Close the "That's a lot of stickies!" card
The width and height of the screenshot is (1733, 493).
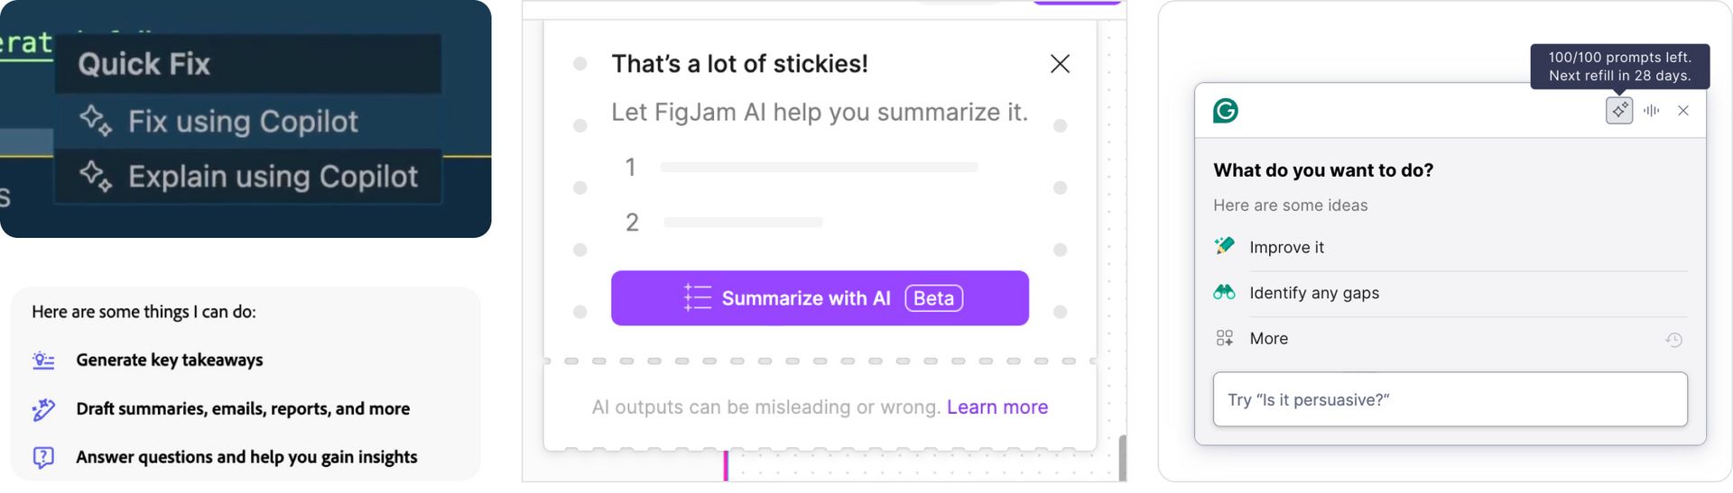pyautogui.click(x=1060, y=64)
